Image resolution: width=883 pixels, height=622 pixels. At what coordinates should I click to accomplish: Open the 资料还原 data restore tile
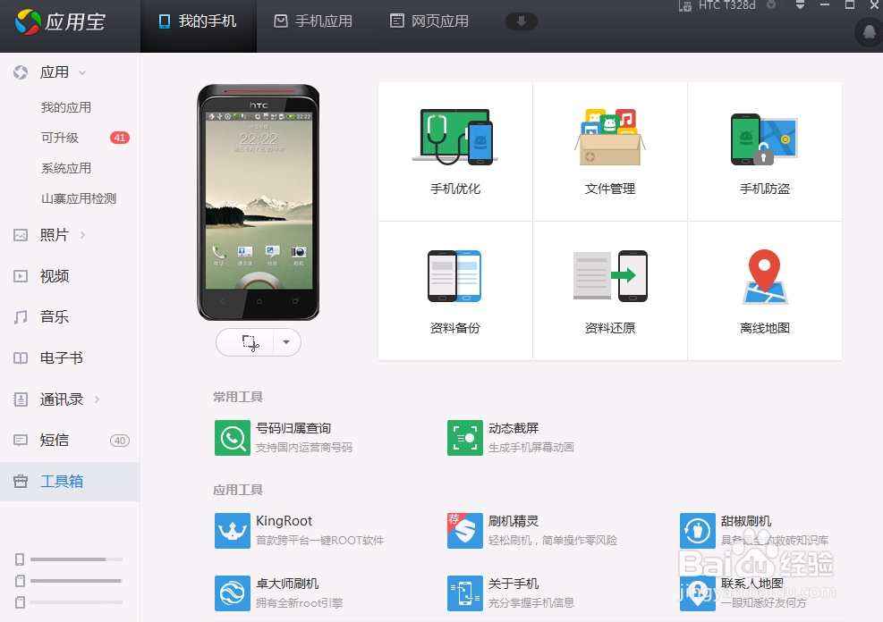click(x=610, y=290)
